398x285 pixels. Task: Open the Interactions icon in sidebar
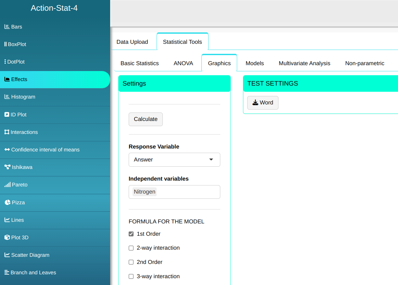(7, 132)
